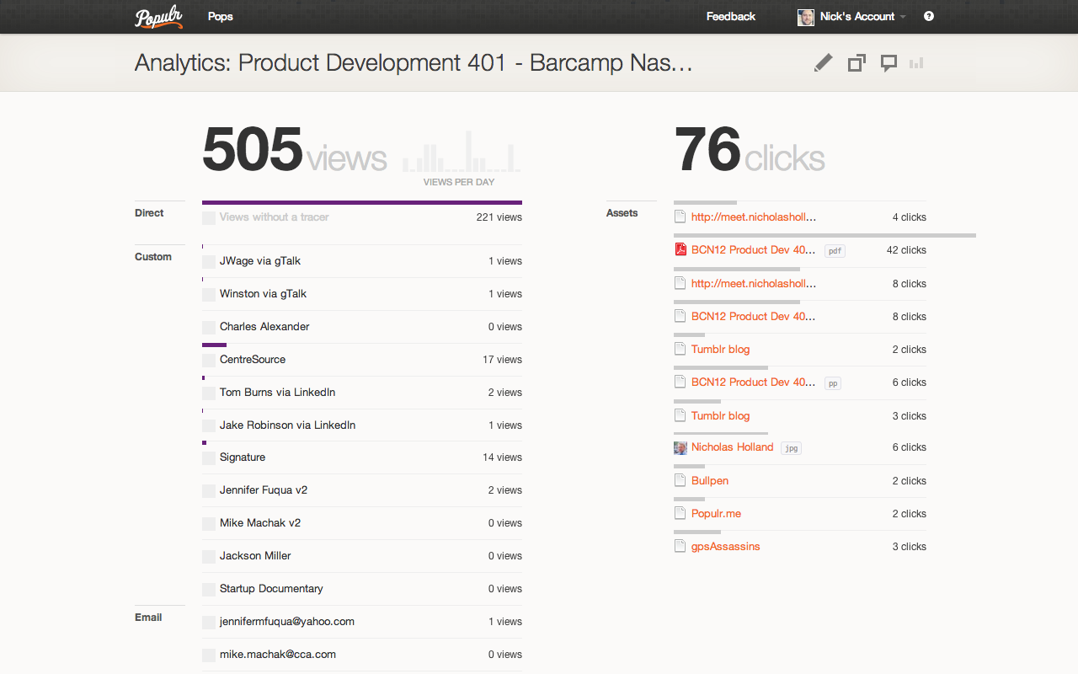Click the bar chart analytics icon
The width and height of the screenshot is (1078, 674).
click(916, 63)
